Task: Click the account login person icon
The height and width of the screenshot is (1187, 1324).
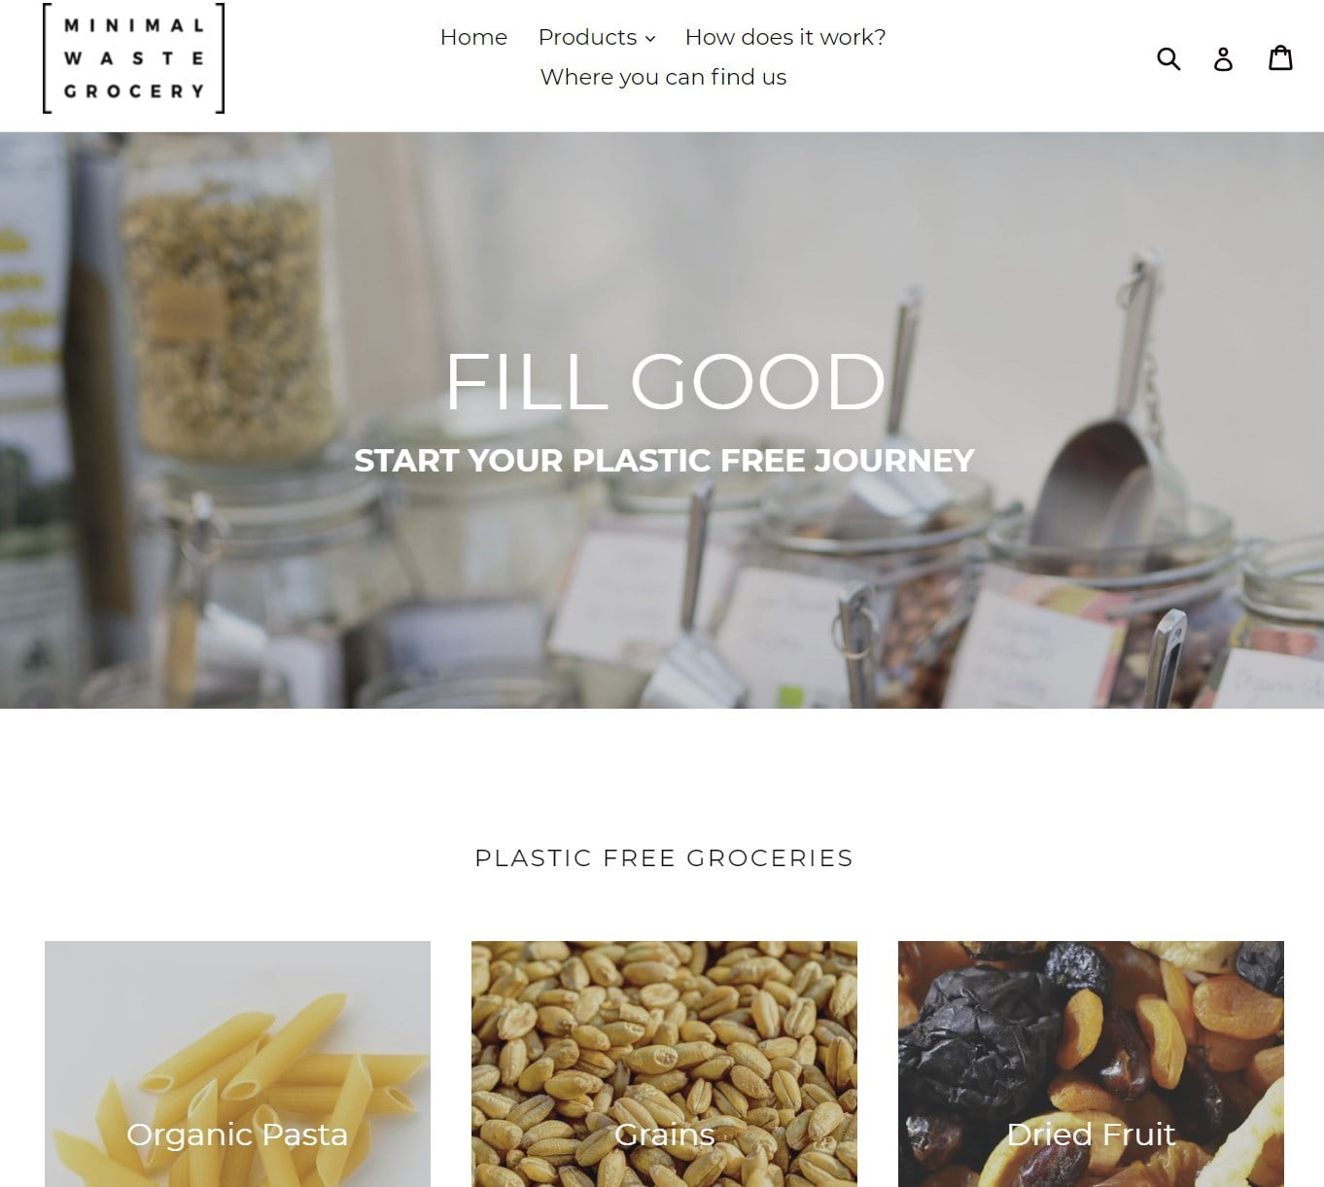Action: (x=1223, y=59)
